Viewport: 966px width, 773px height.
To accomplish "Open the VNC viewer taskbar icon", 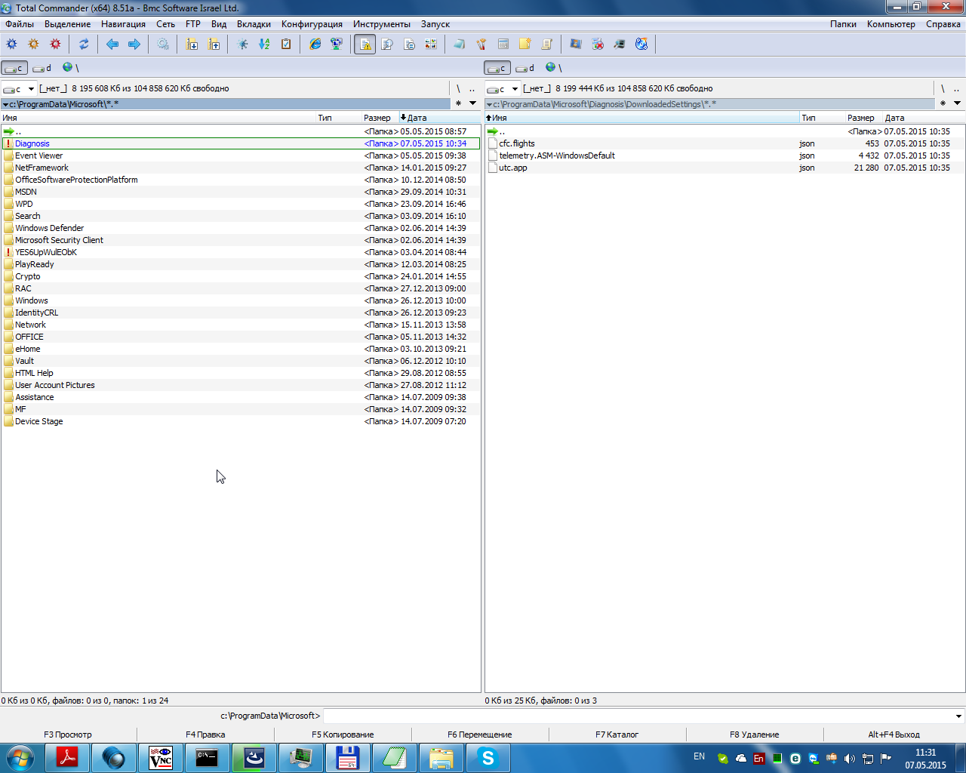I will (x=160, y=758).
